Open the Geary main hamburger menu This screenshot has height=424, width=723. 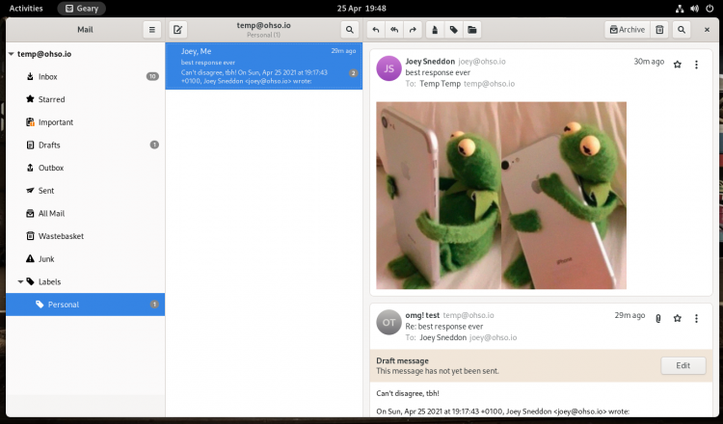(x=151, y=30)
